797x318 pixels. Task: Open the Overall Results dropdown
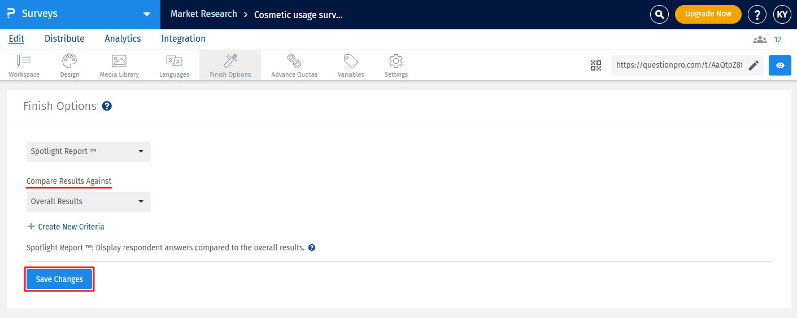tap(89, 202)
